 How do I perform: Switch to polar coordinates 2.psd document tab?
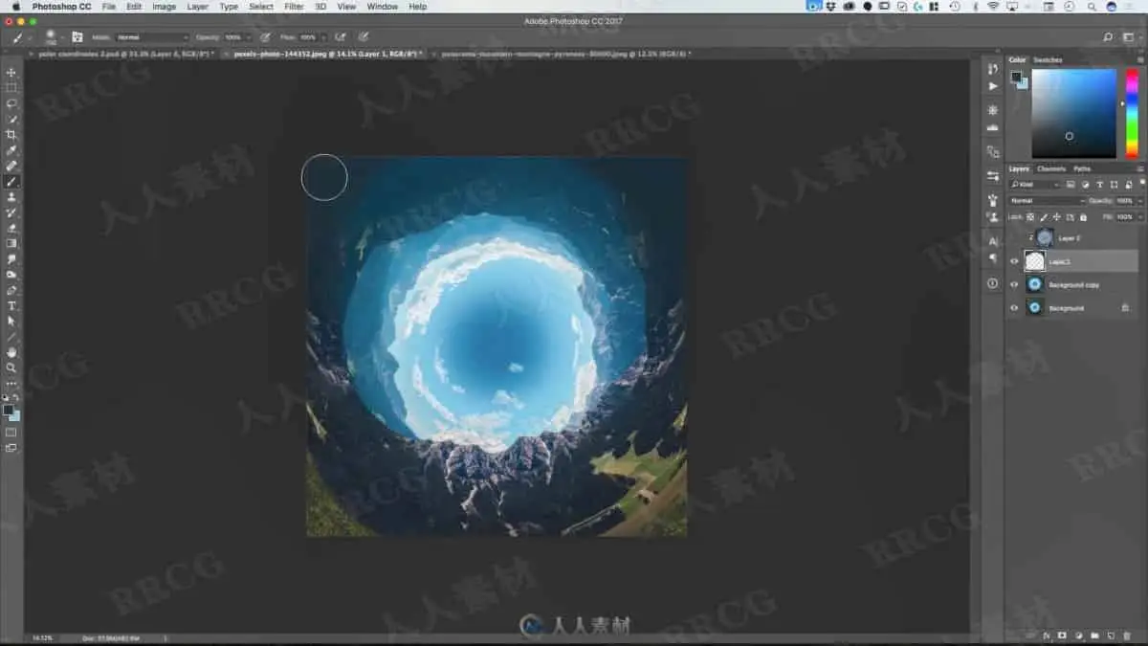pos(124,54)
